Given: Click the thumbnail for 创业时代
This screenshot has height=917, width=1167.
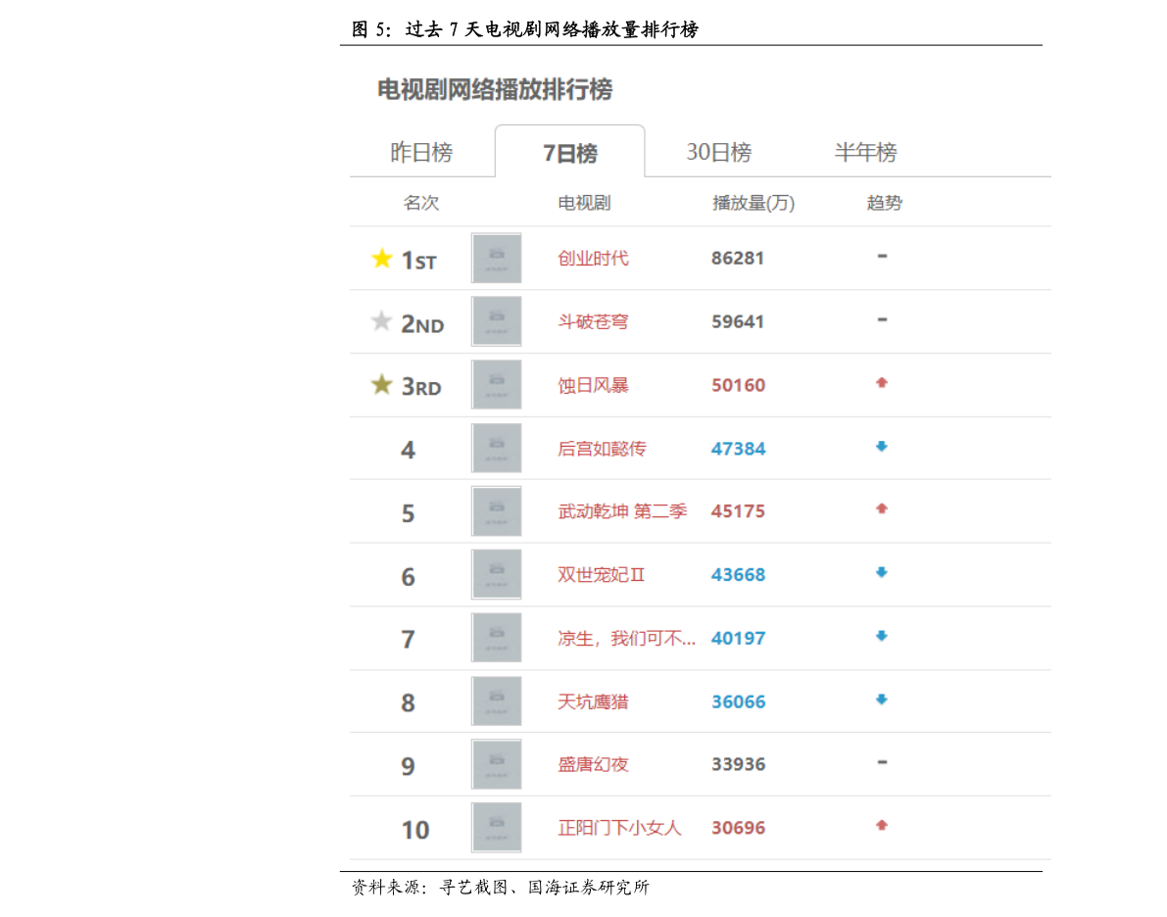Looking at the screenshot, I should point(497,259).
